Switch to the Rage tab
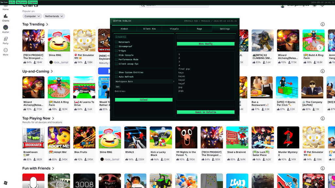This screenshot has height=188, width=335. point(199,29)
